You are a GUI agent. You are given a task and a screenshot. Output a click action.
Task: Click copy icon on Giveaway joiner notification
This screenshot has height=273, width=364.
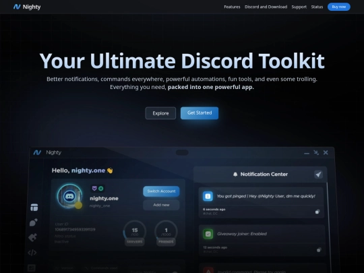tap(319, 250)
